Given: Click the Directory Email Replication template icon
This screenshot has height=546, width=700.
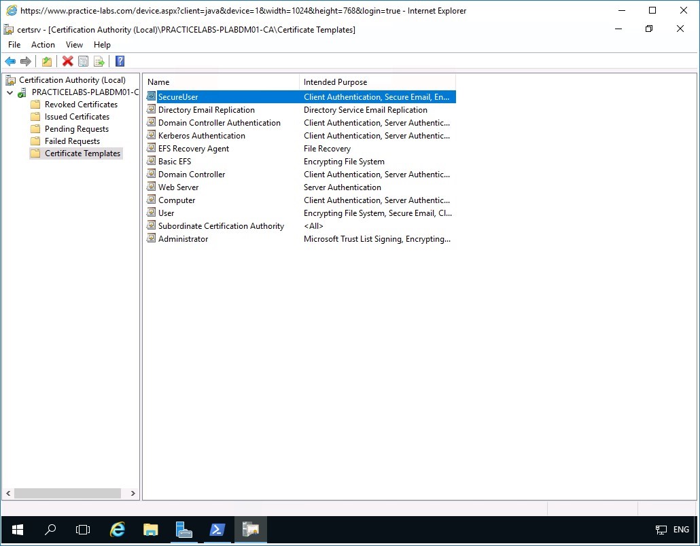Looking at the screenshot, I should tap(152, 109).
